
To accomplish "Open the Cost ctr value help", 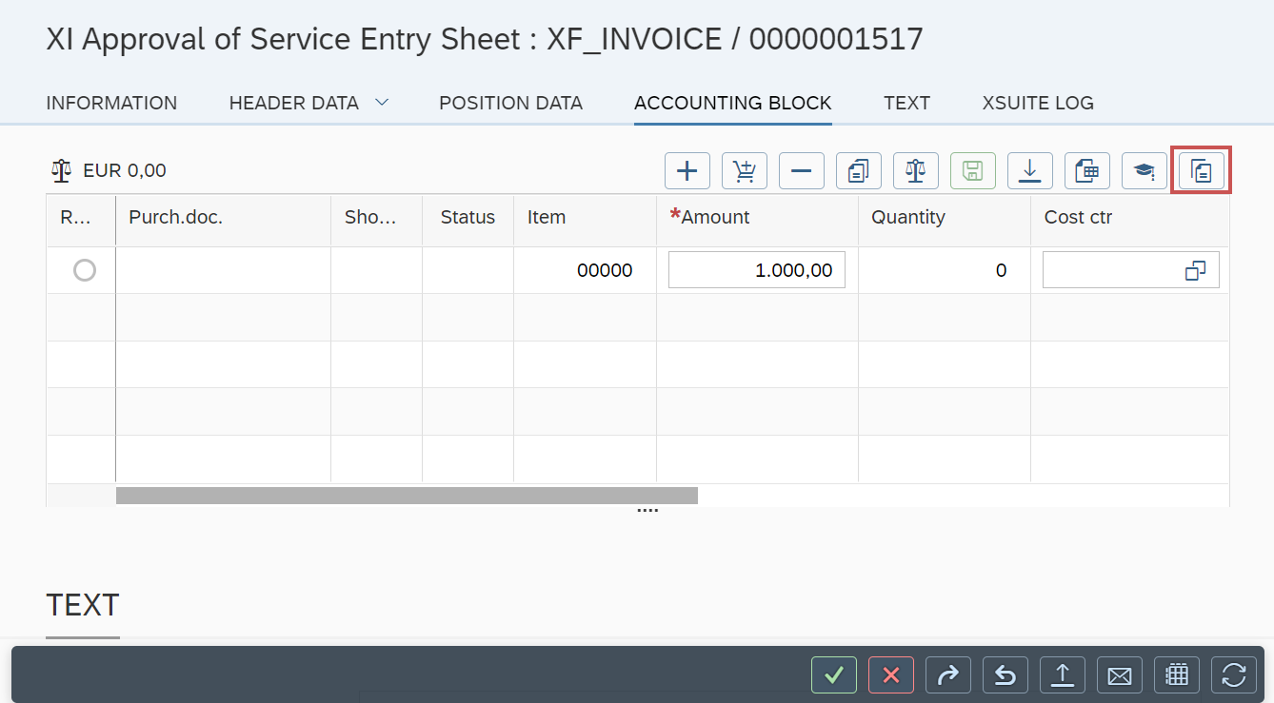I will point(1195,271).
